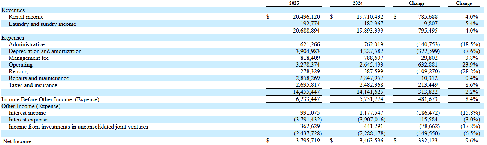This screenshot has width=487, height=145.
Task: Click the 'Management fee' label
Action: point(29,58)
